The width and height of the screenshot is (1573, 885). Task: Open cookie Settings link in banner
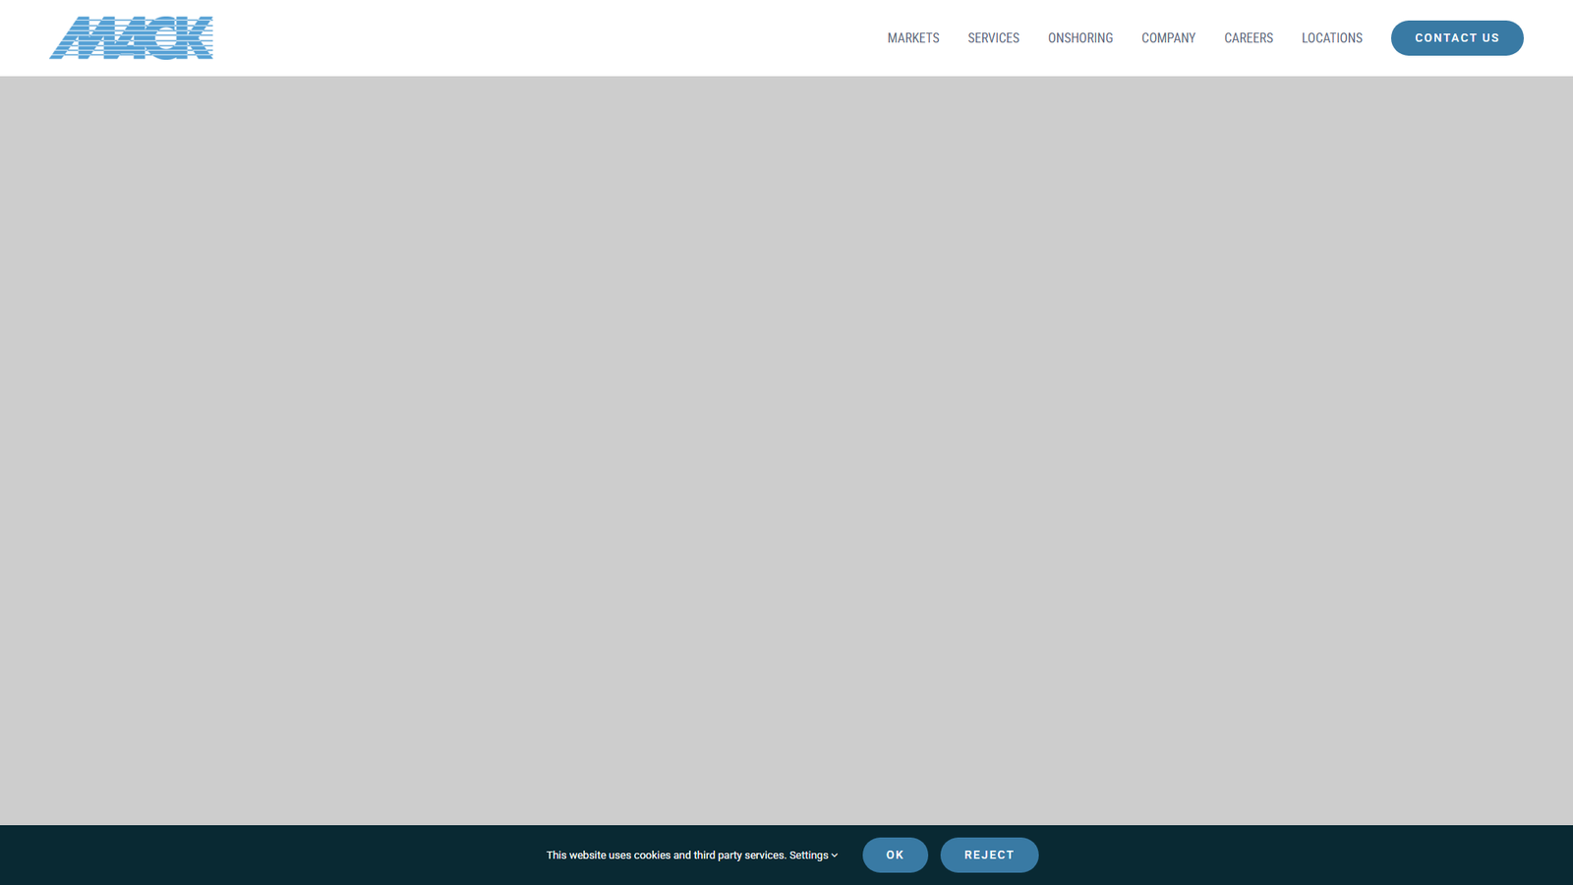(x=808, y=855)
